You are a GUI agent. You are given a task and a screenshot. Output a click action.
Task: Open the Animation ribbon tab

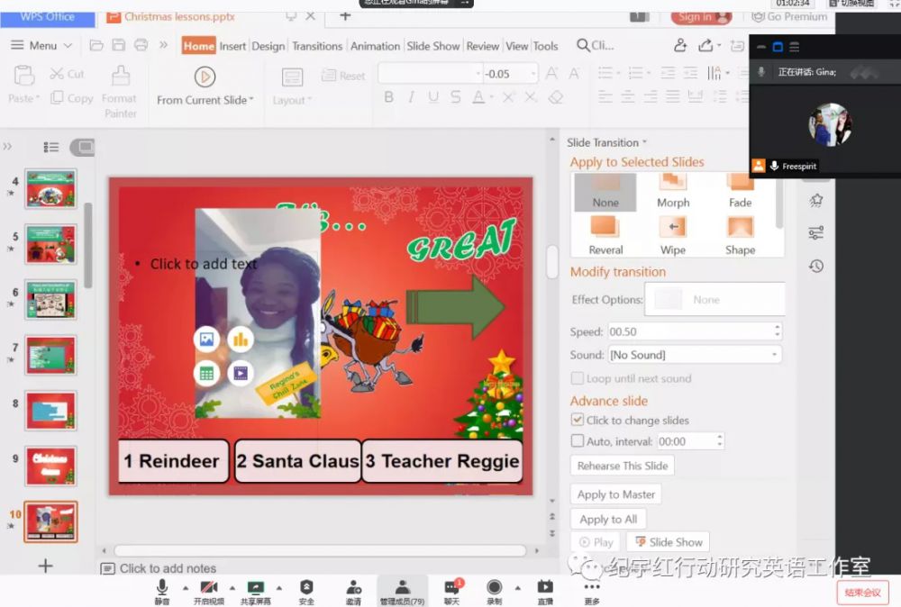[375, 46]
